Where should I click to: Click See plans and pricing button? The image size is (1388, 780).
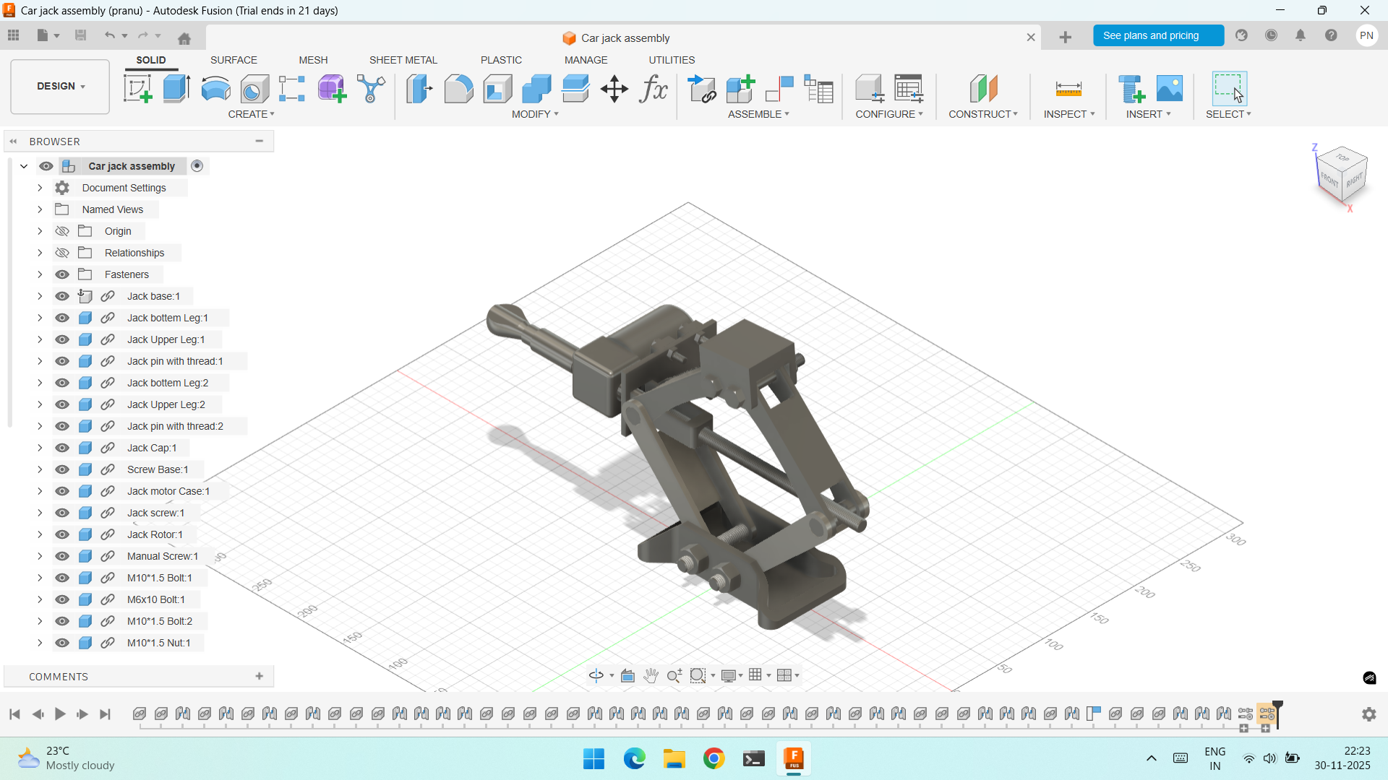pyautogui.click(x=1157, y=35)
